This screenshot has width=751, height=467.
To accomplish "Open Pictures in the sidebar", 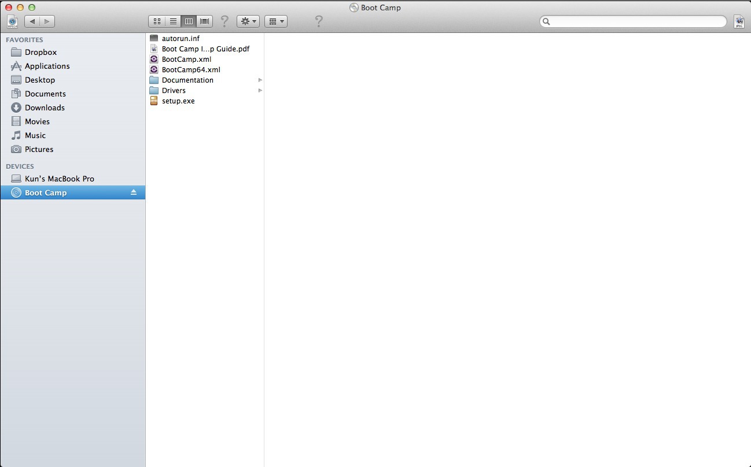I will (73, 149).
